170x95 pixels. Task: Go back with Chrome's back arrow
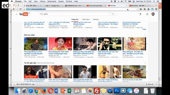pyautogui.click(x=14, y=9)
